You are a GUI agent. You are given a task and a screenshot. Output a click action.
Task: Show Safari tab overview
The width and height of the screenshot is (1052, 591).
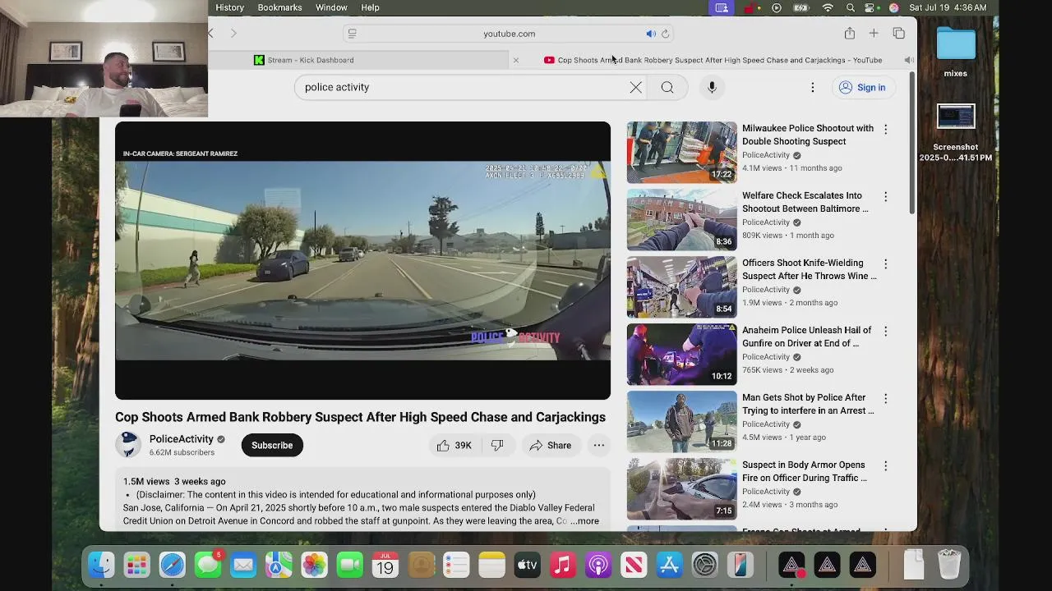click(898, 34)
